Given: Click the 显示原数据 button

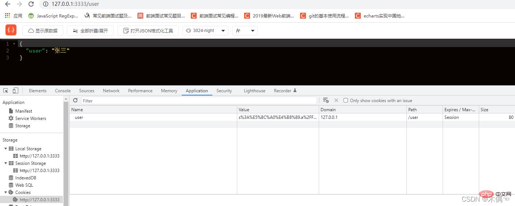Looking at the screenshot, I should pos(43,31).
